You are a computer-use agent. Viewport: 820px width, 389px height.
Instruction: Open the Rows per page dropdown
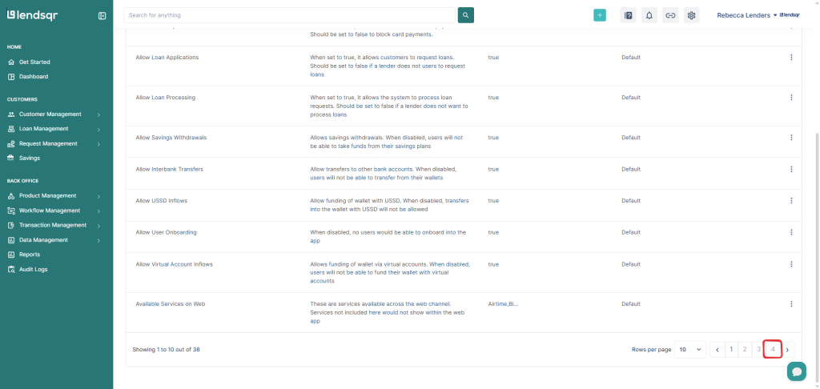pos(692,350)
